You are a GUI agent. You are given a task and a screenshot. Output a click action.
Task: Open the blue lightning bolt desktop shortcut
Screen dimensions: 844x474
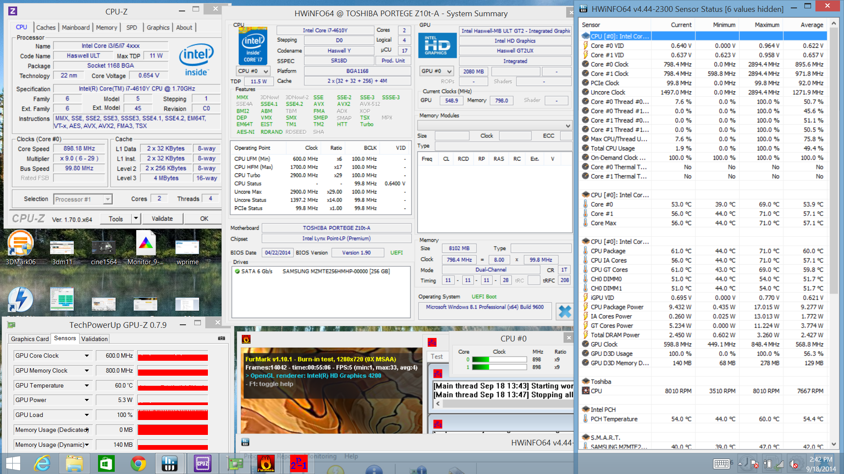pyautogui.click(x=20, y=299)
